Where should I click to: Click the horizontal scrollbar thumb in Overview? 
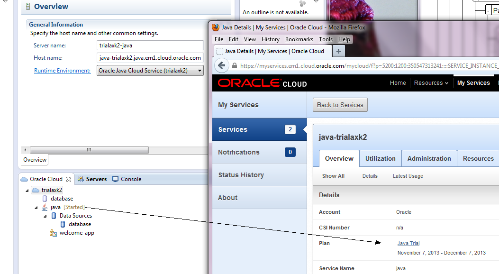click(89, 150)
